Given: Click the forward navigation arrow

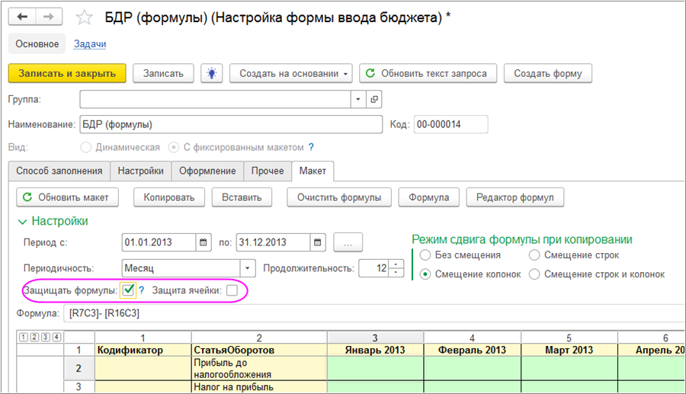Looking at the screenshot, I should [x=50, y=17].
